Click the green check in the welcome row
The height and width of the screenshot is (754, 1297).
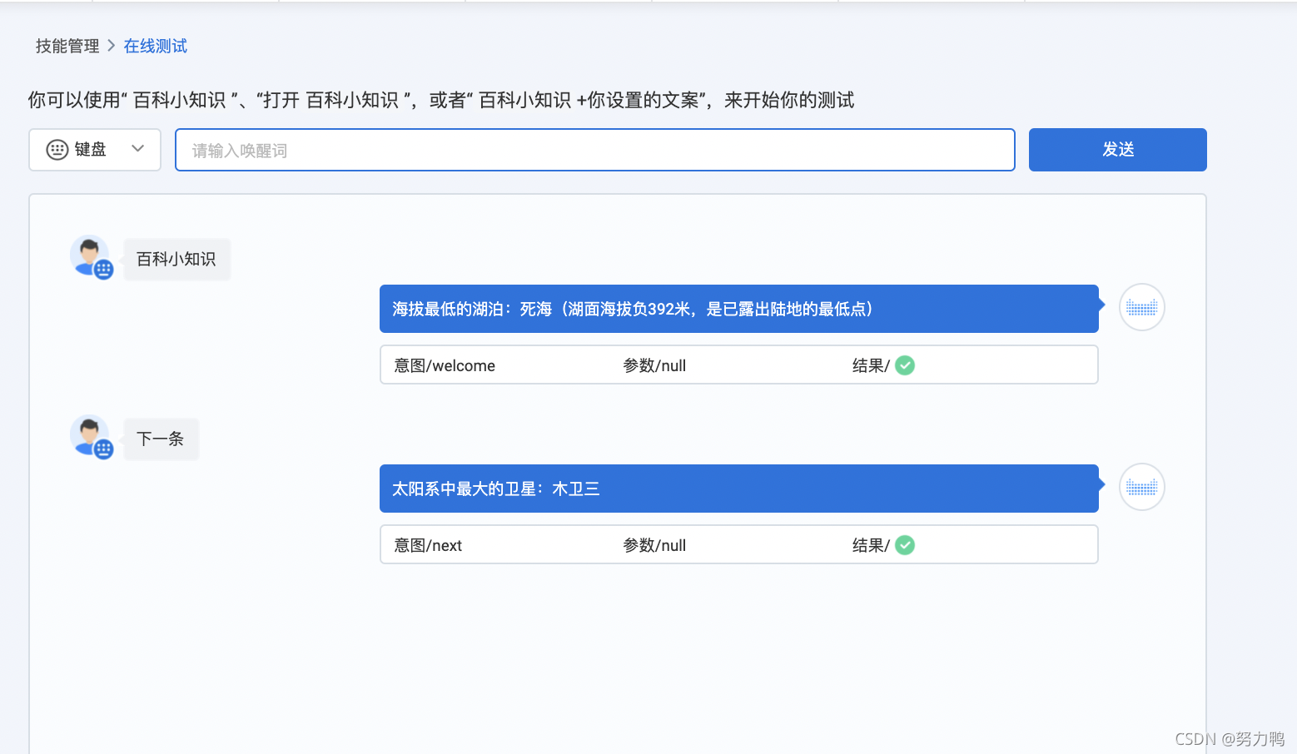pos(905,365)
